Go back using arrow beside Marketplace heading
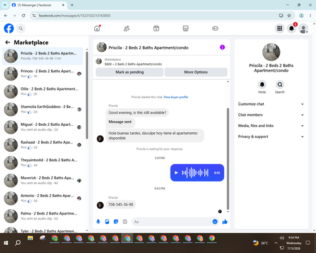The image size is (316, 253). tap(8, 42)
